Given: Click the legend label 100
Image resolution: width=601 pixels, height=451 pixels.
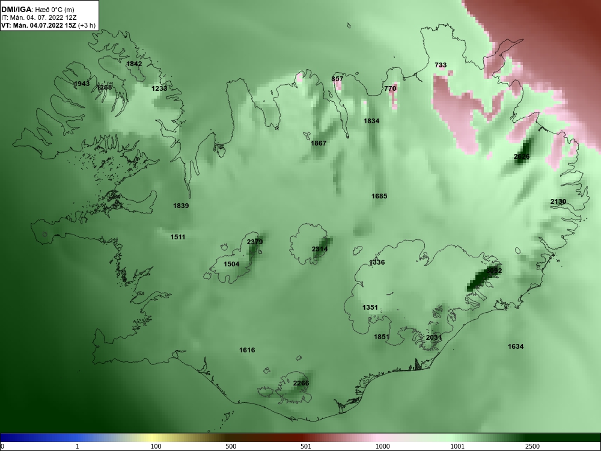Looking at the screenshot, I should 156,446.
